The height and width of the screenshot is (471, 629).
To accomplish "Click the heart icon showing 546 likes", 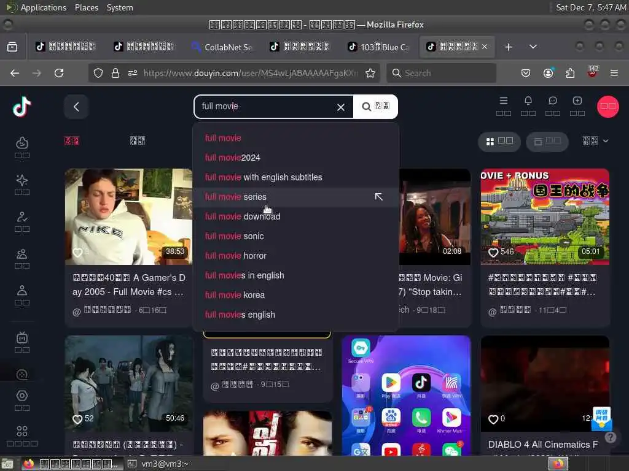I will [493, 252].
